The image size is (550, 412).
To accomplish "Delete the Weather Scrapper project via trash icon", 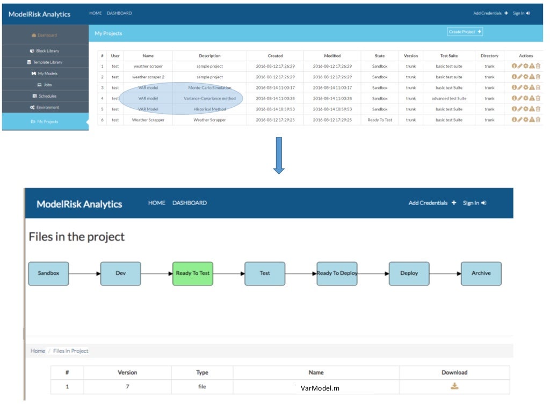I will coord(538,120).
